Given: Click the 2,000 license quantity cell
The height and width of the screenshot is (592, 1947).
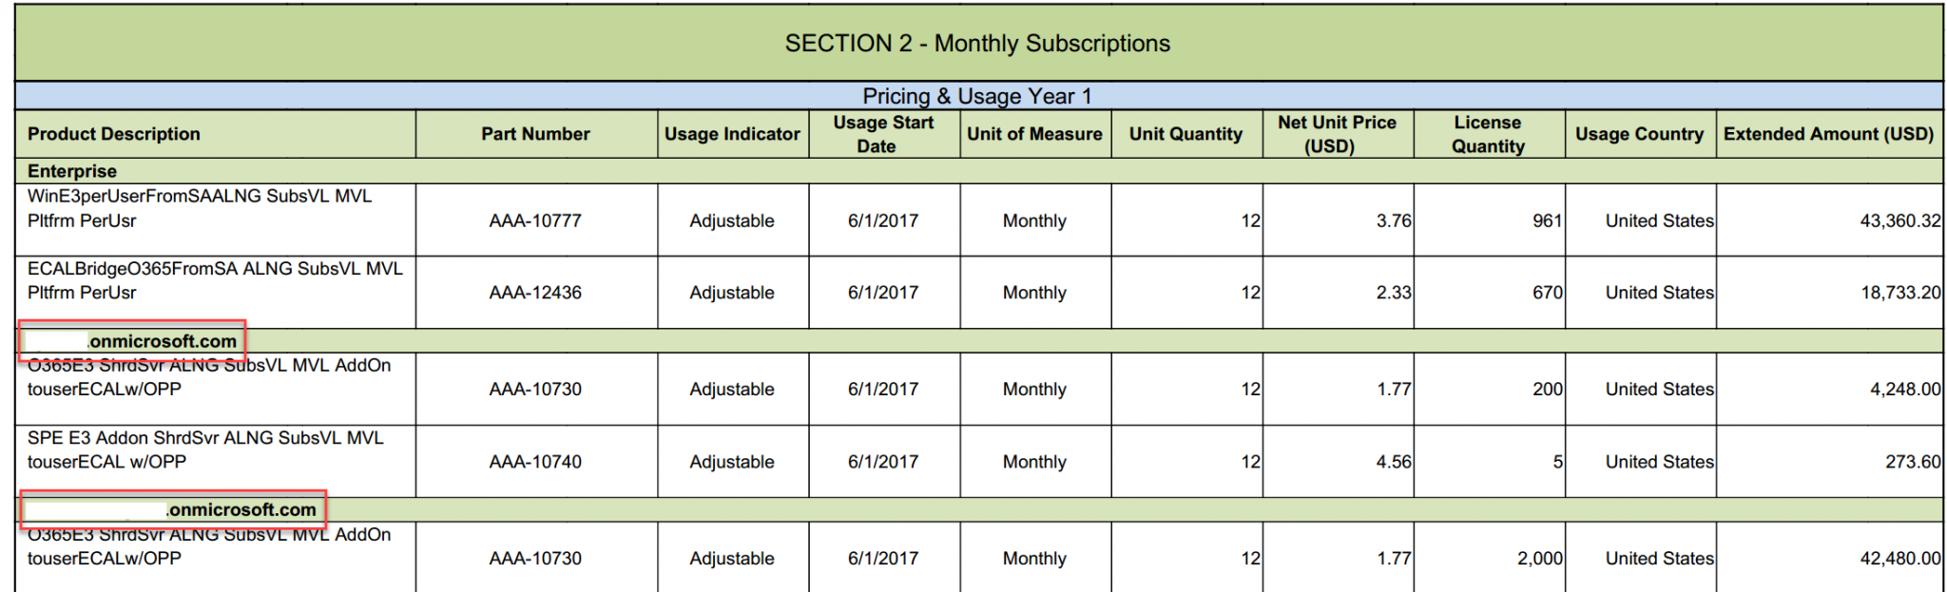Looking at the screenshot, I should [1539, 559].
